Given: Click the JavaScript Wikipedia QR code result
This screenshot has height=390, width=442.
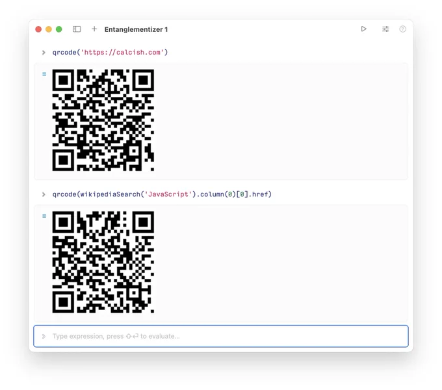Looking at the screenshot, I should 103,262.
